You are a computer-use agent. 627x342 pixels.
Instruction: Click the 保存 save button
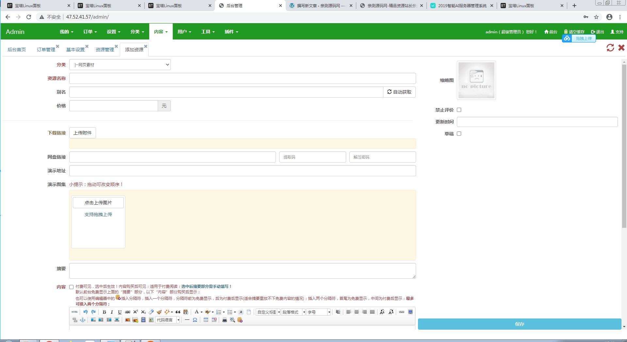(x=520, y=324)
